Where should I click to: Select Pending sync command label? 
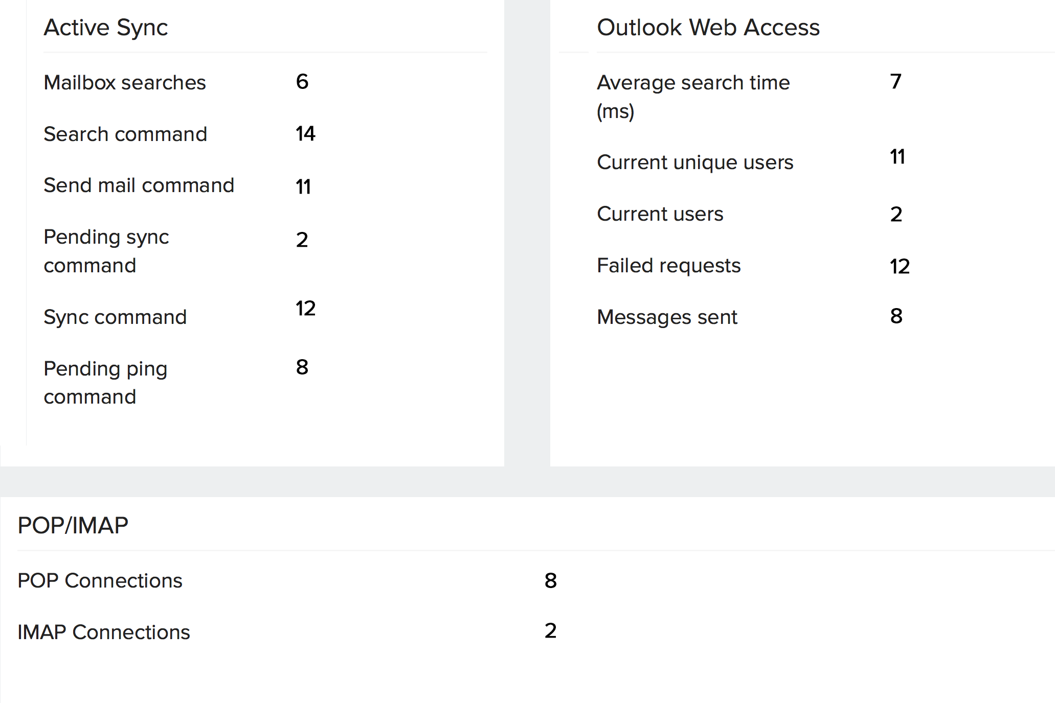click(x=106, y=251)
